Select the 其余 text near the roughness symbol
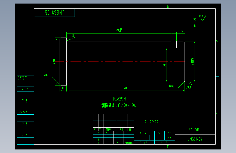This screenshot has height=153, width=236. (x=195, y=22)
